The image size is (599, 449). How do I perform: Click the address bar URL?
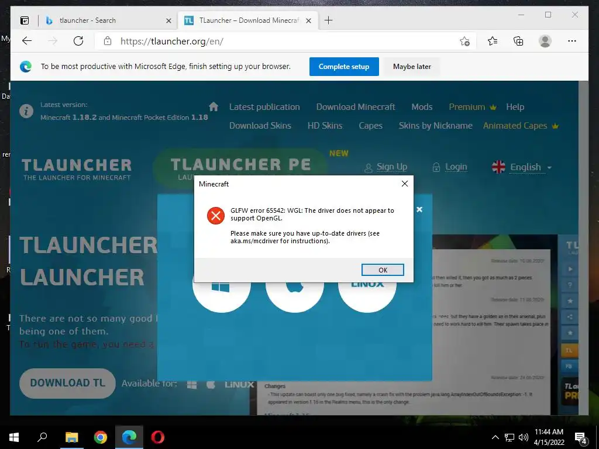(172, 42)
